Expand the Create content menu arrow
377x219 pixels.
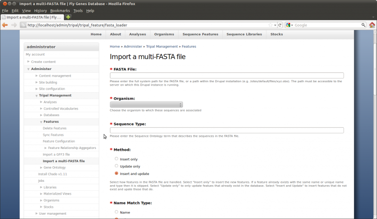click(x=28, y=62)
